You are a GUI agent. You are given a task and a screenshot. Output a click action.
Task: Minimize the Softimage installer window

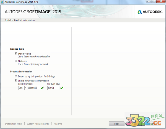(149, 1)
